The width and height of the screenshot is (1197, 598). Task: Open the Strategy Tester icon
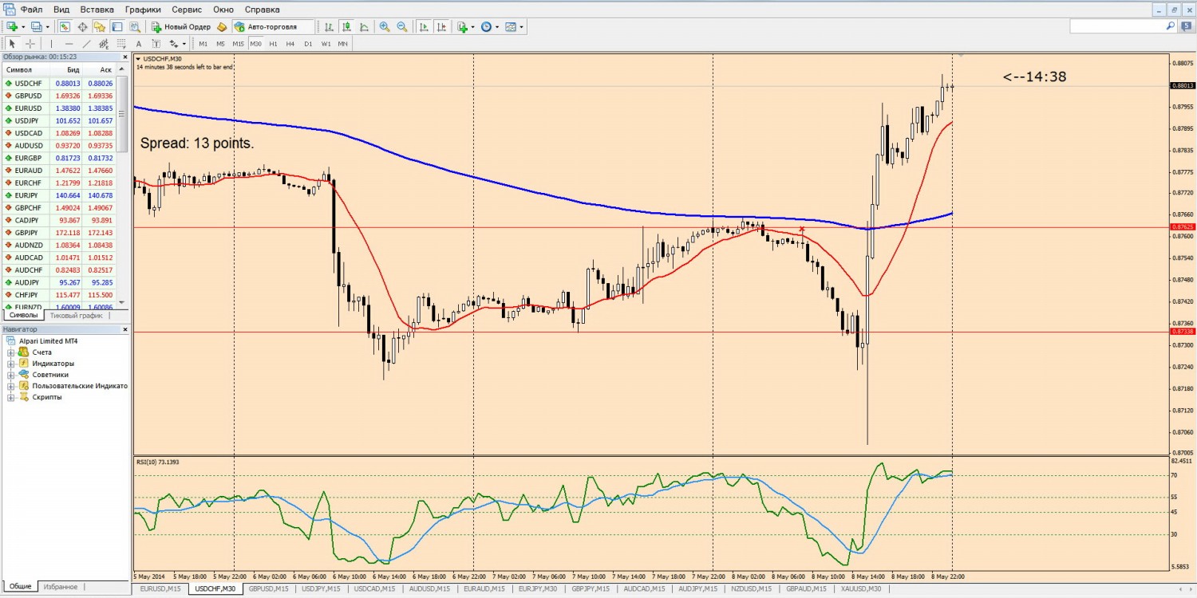pos(135,26)
